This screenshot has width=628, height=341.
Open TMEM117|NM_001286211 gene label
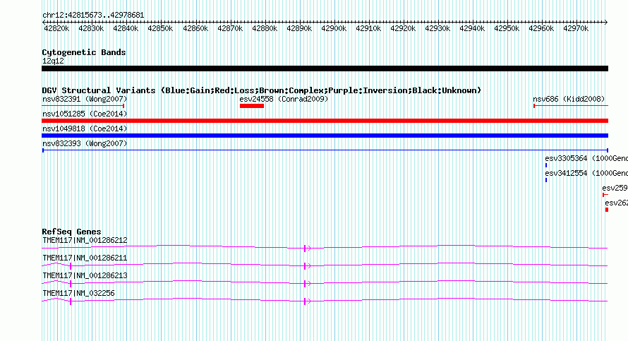85,258
